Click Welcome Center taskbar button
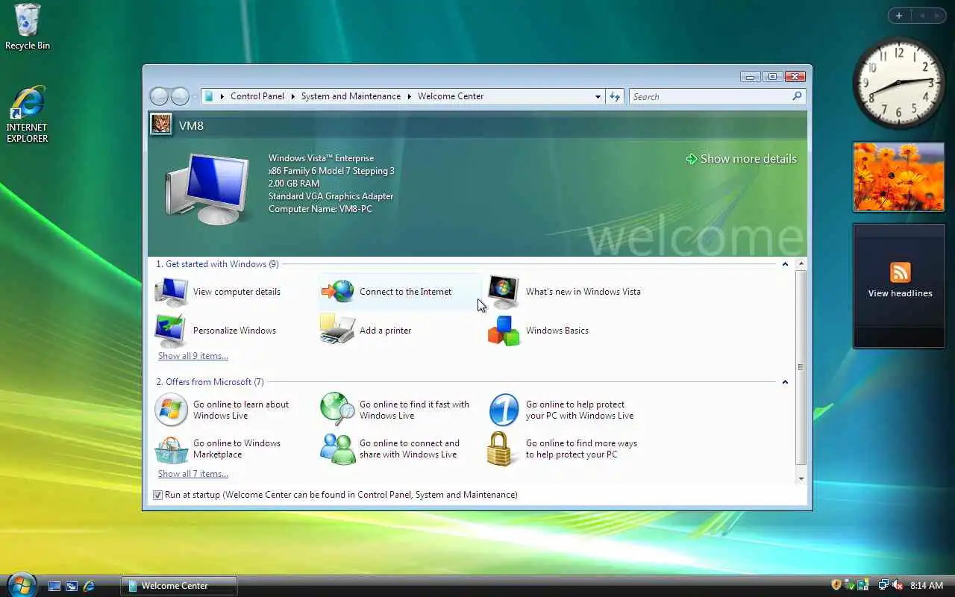 click(x=179, y=586)
